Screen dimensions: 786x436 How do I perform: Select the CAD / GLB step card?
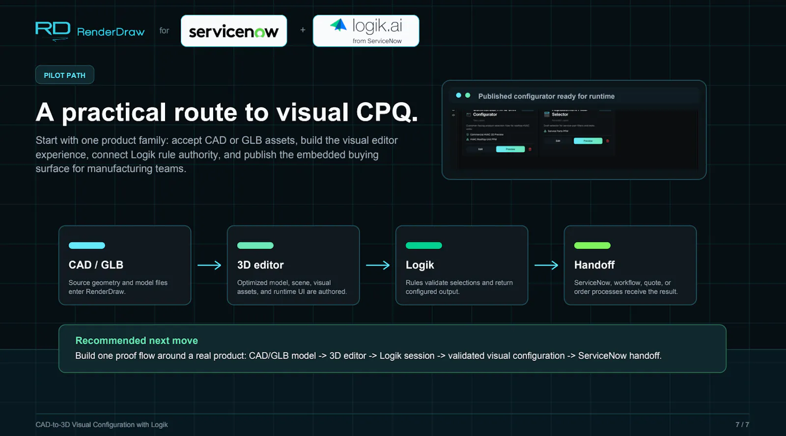coord(125,265)
